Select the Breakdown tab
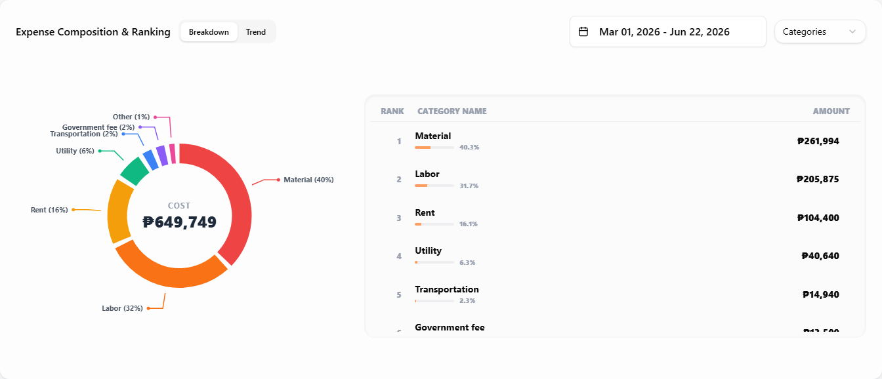Viewport: 882px width, 379px height. [x=209, y=32]
